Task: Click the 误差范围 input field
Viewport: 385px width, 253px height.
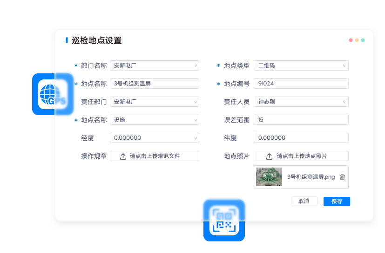Action: click(x=301, y=120)
